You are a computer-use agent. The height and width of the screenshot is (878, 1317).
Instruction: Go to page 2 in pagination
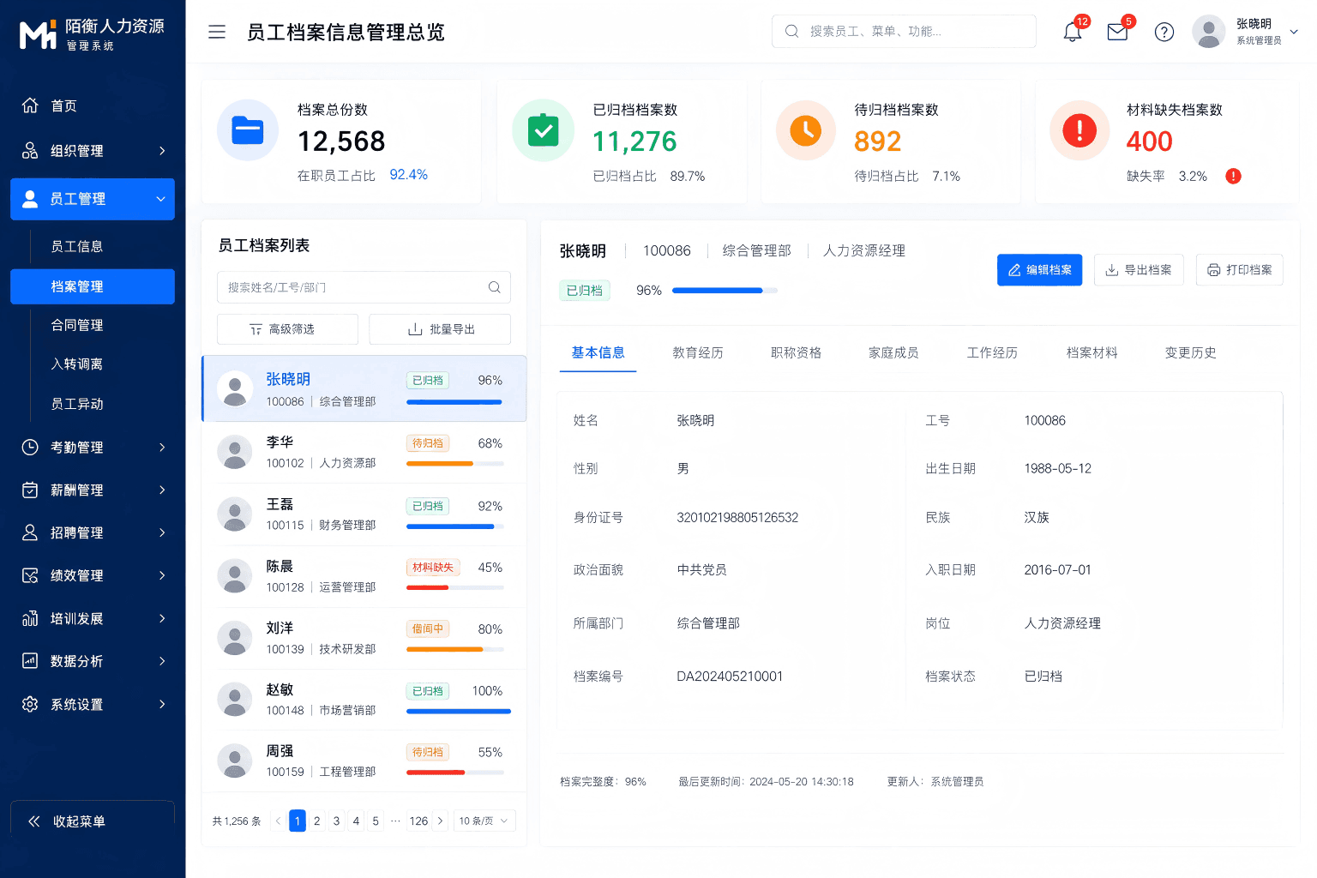point(316,821)
